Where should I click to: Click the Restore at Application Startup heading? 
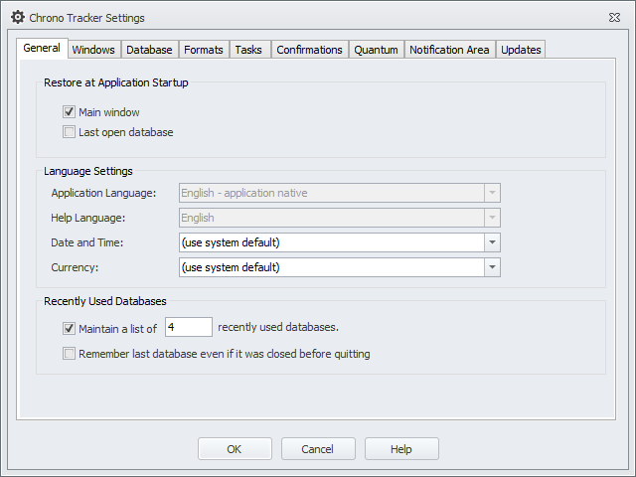click(116, 82)
